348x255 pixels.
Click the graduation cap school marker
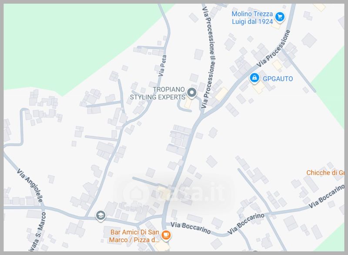point(100,215)
